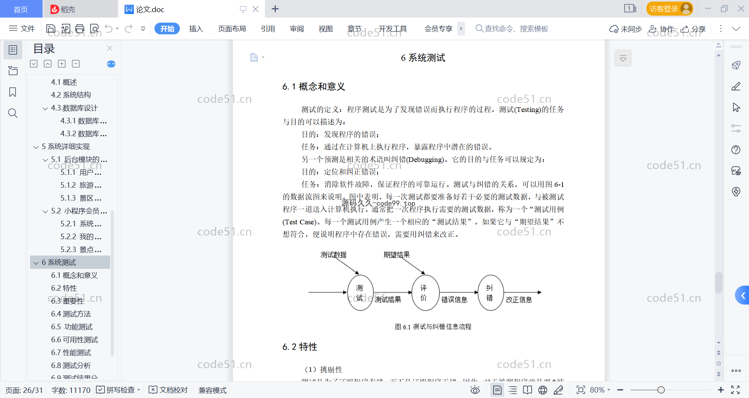Viewport: 749px width, 398px height.
Task: Click the smart assistant blue icon in outline
Action: pos(111,64)
